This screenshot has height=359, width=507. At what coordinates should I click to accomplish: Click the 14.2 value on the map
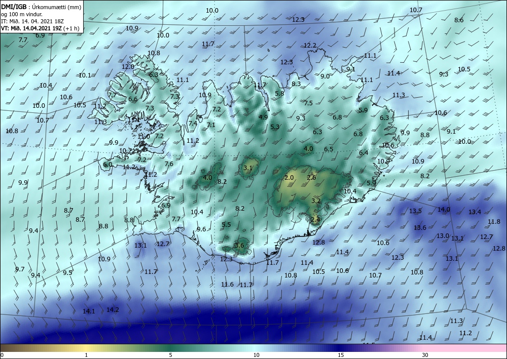click(x=113, y=309)
